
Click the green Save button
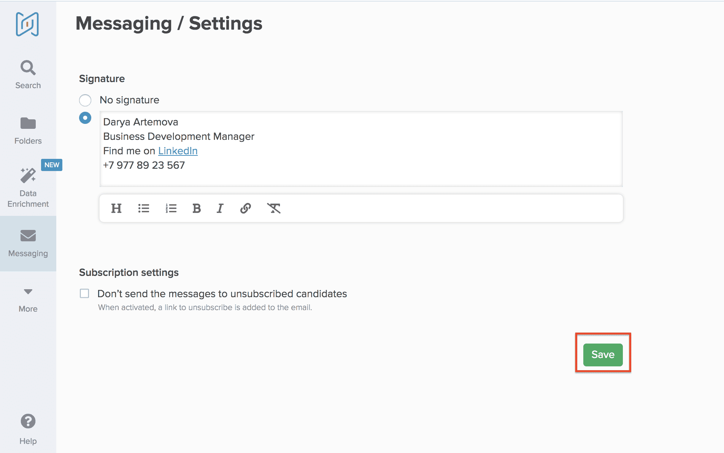pyautogui.click(x=603, y=355)
